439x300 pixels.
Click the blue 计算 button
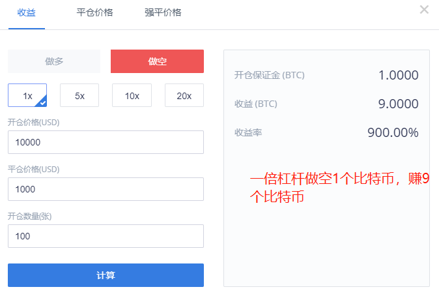(x=106, y=275)
